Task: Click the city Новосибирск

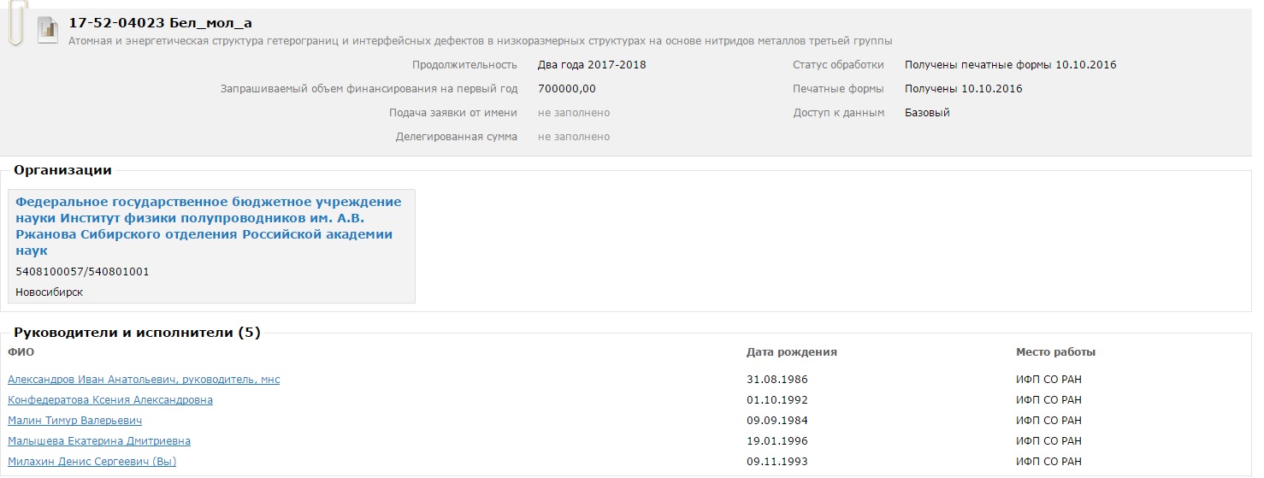Action: (x=50, y=292)
